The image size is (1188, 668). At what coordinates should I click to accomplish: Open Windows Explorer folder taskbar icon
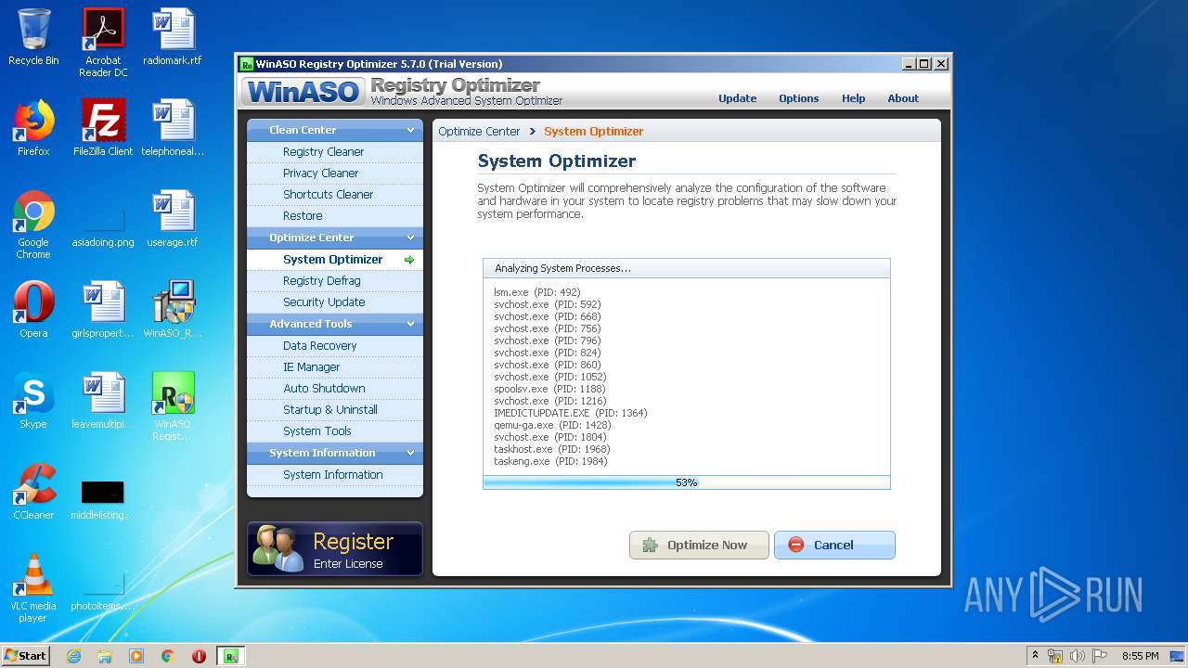[x=105, y=656]
